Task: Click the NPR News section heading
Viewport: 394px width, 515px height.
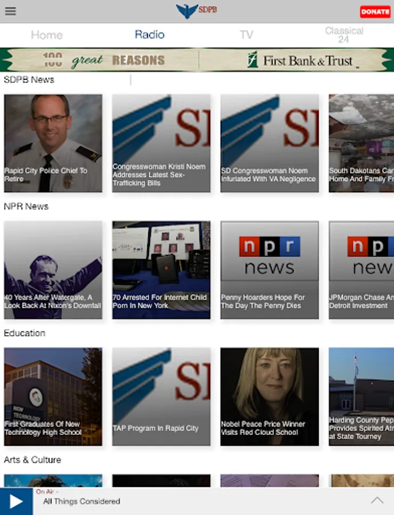Action: click(26, 207)
